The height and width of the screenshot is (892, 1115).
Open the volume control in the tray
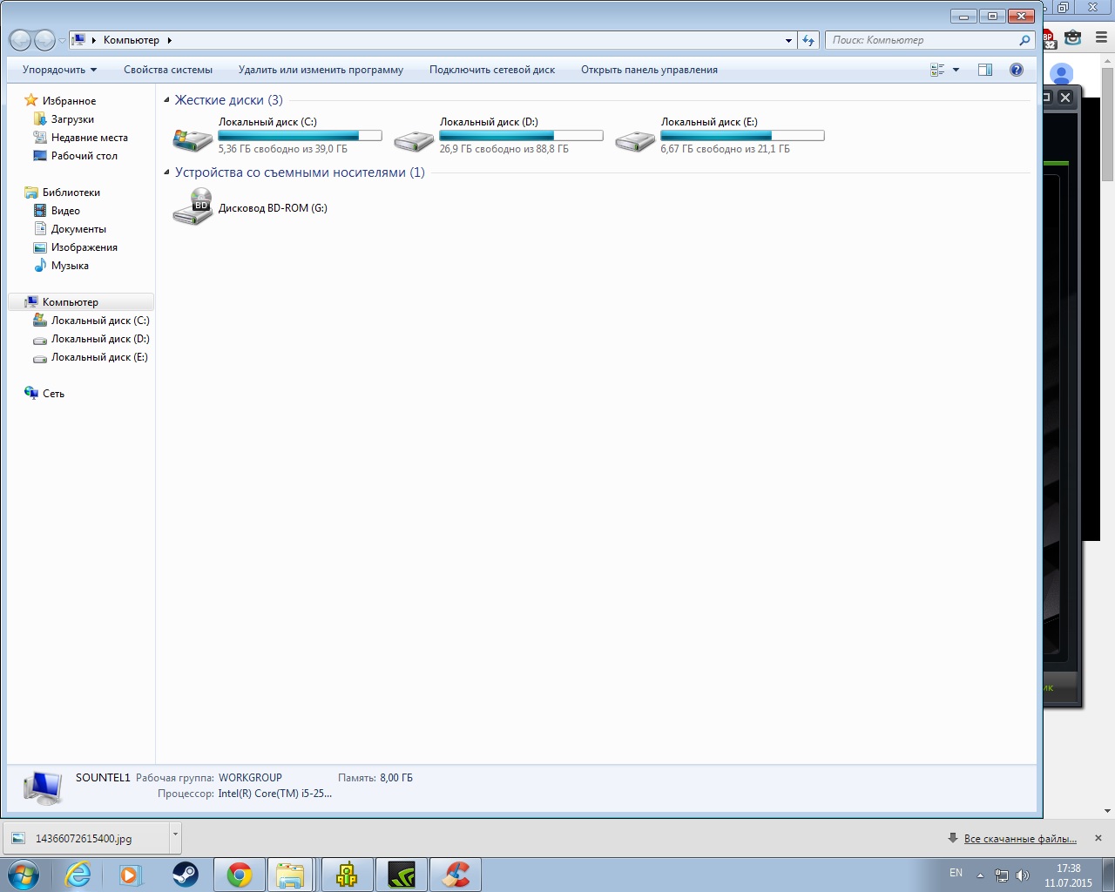(1022, 875)
